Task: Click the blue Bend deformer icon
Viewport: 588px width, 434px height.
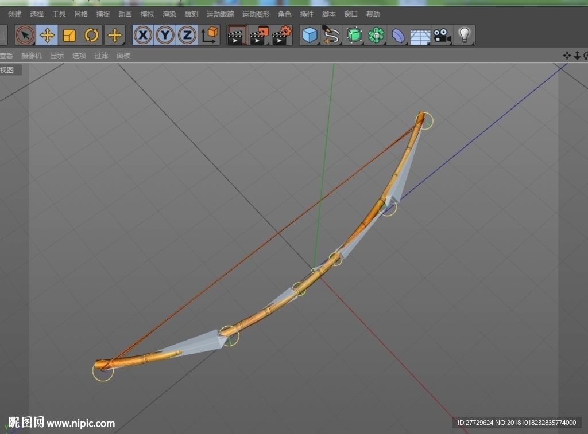Action: [x=399, y=35]
